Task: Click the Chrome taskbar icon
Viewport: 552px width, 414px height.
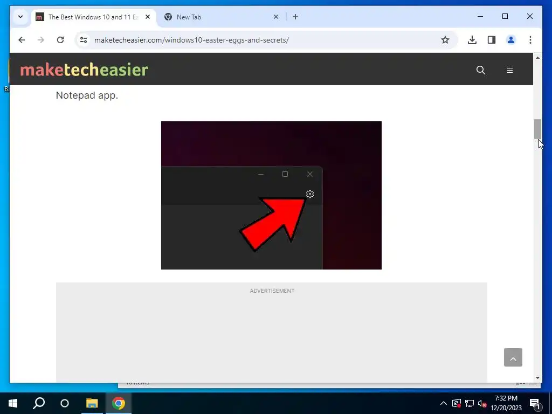Action: 119,403
